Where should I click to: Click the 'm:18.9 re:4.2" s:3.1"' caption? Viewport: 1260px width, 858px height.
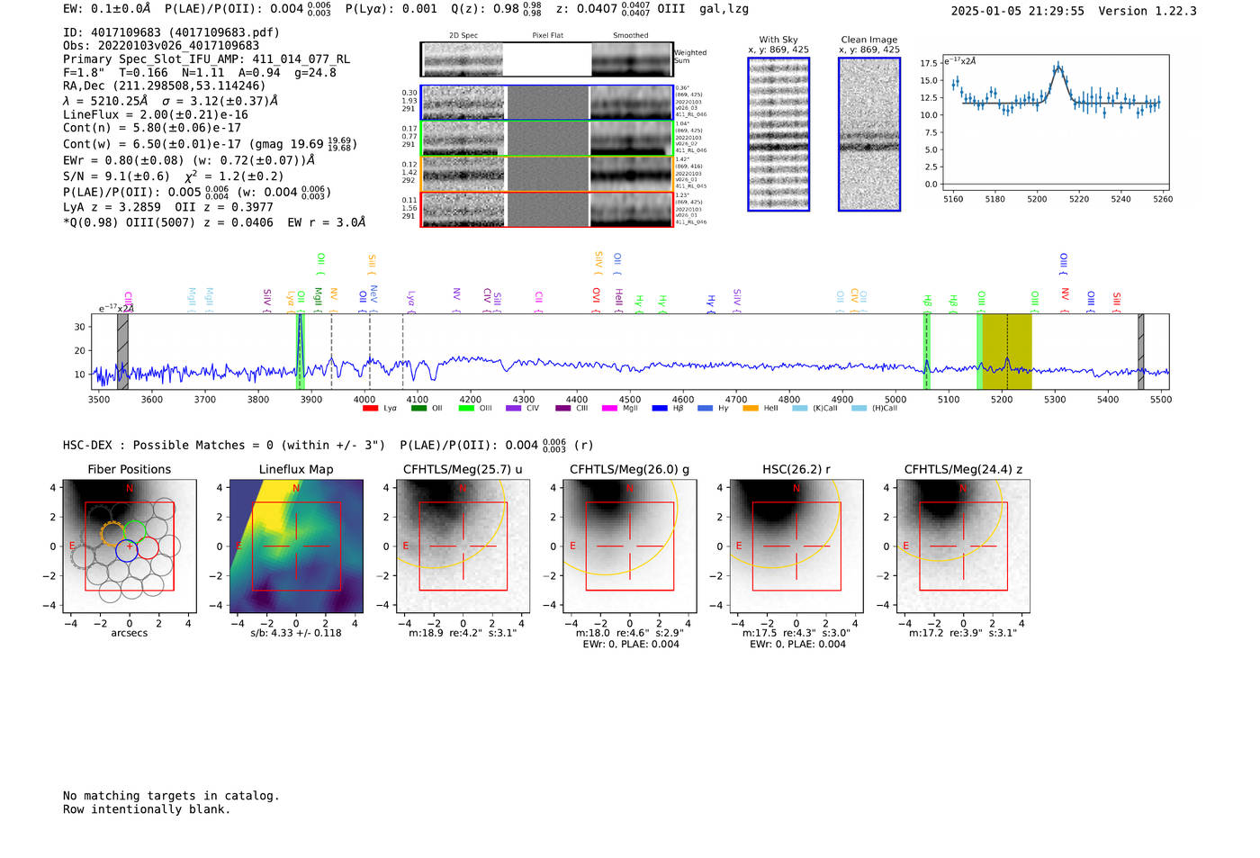click(463, 633)
